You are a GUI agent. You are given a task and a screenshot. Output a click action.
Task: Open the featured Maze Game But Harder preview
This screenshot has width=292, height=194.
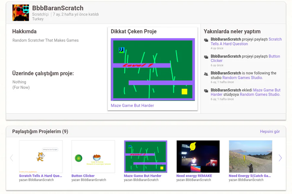pyautogui.click(x=153, y=69)
